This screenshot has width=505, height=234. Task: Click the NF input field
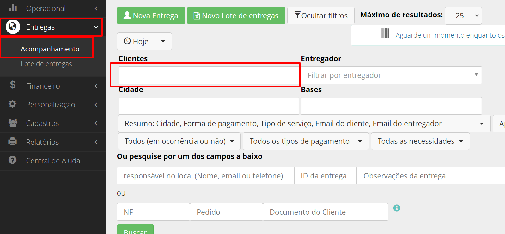(x=153, y=212)
